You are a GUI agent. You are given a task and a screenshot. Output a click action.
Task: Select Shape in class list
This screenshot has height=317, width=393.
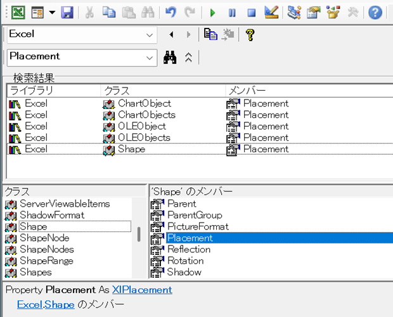(x=68, y=226)
